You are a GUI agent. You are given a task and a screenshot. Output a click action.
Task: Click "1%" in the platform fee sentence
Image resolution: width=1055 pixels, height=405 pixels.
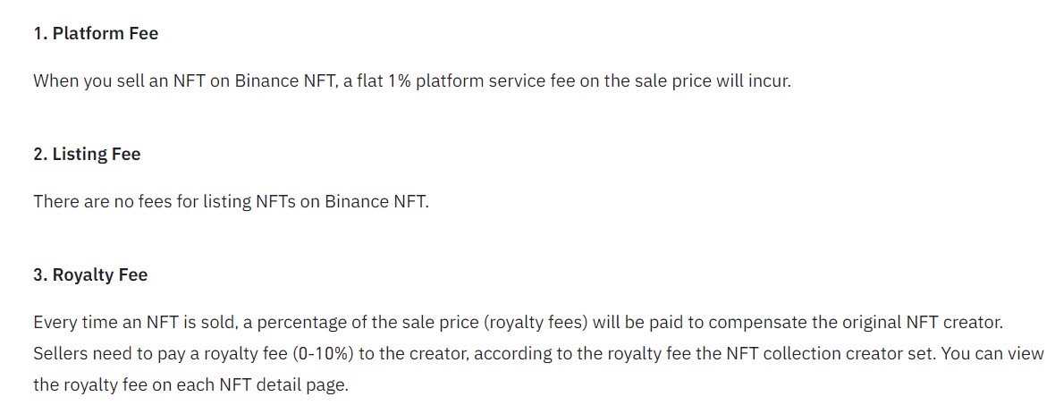click(399, 81)
